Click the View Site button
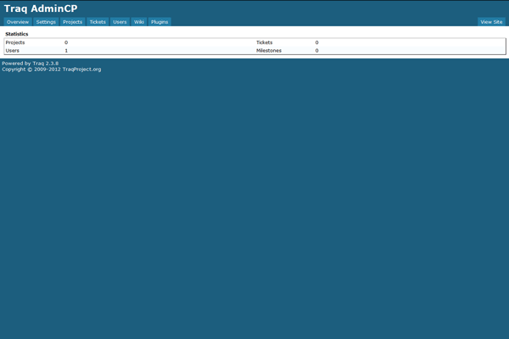This screenshot has height=339, width=509. [x=491, y=21]
